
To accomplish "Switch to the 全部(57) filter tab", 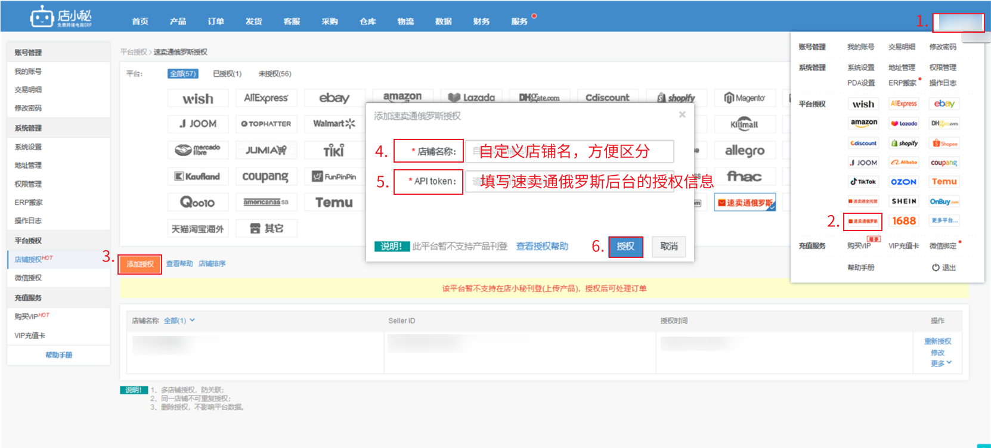I will coord(182,74).
